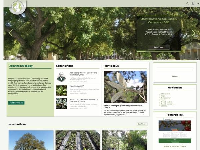The height and width of the screenshot is (150, 200).
Task: Open the New Mexico 2017 article
Action: [77, 86]
